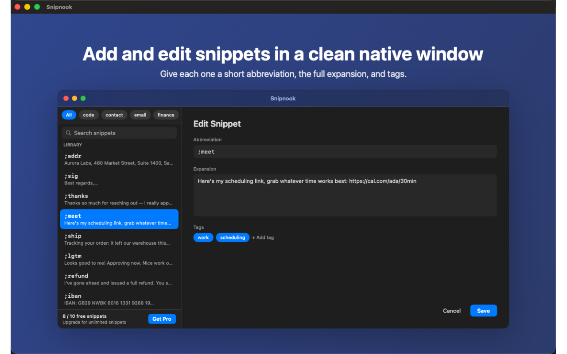The width and height of the screenshot is (567, 354).
Task: Click + Add tag
Action: [x=263, y=238]
